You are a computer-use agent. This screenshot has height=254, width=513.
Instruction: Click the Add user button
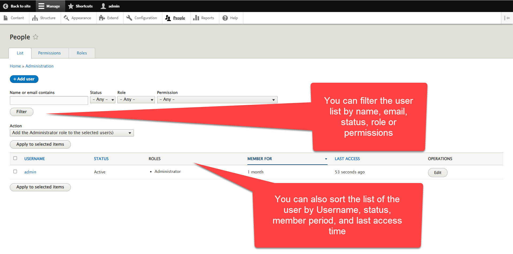[24, 79]
